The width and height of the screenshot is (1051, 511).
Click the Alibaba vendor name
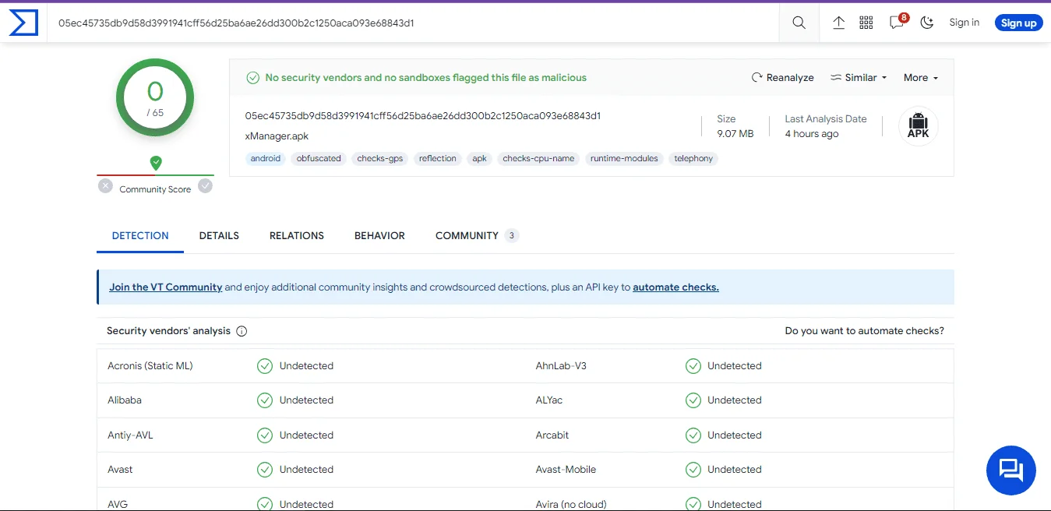click(x=125, y=400)
